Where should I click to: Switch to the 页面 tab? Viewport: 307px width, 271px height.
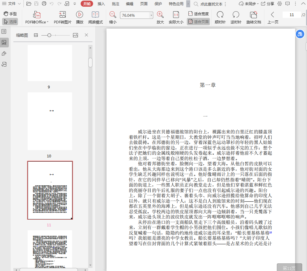click(x=144, y=4)
